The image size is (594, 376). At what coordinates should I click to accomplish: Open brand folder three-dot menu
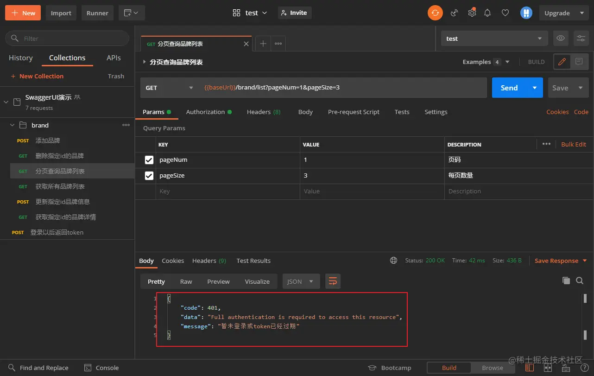click(x=126, y=125)
